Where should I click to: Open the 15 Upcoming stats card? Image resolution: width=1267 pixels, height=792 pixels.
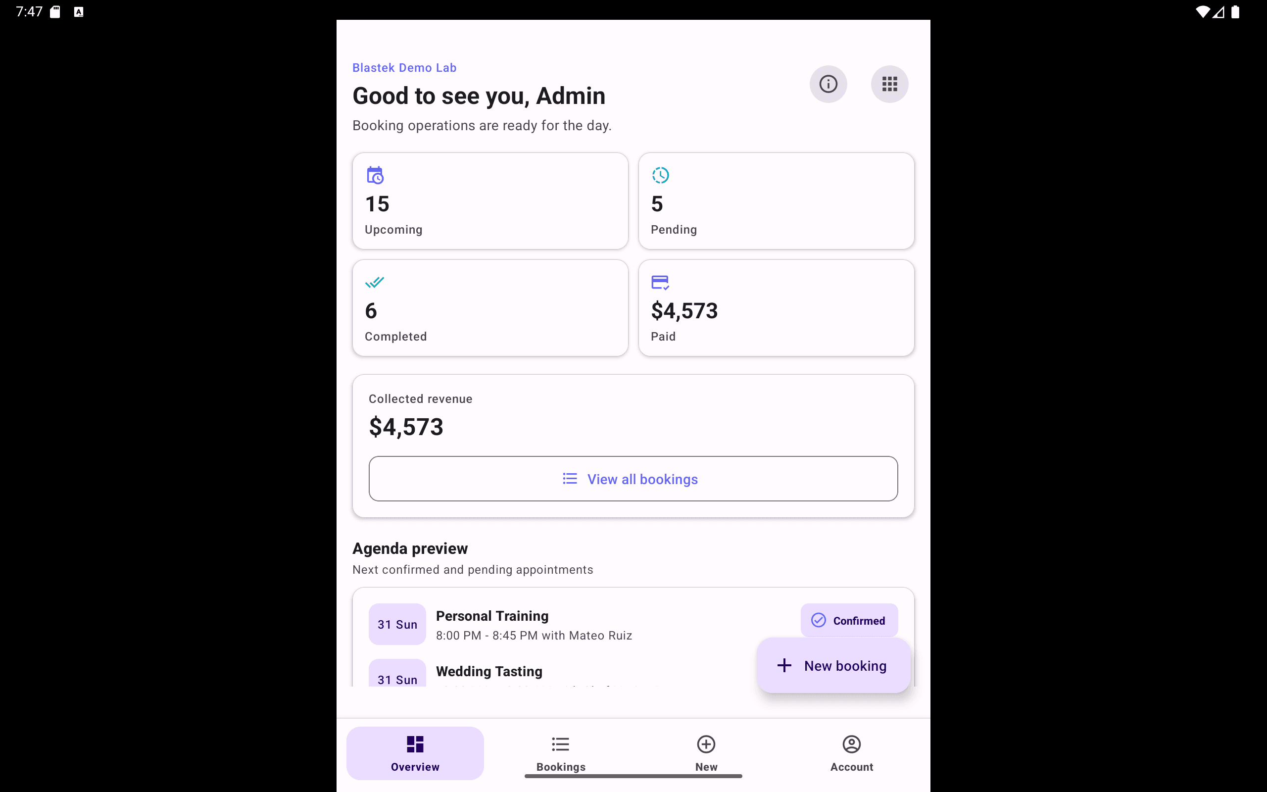[x=490, y=201]
